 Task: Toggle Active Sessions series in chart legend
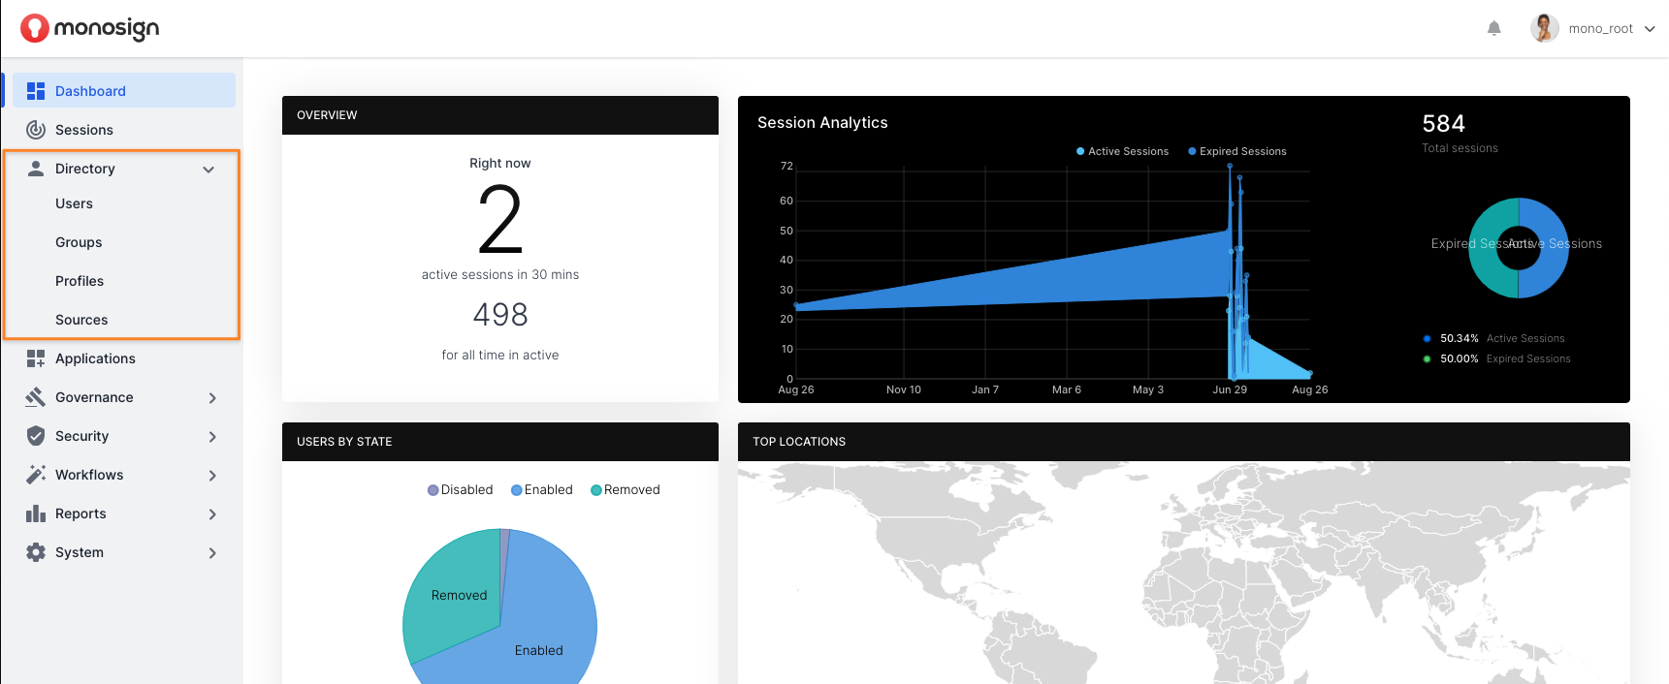(1122, 151)
